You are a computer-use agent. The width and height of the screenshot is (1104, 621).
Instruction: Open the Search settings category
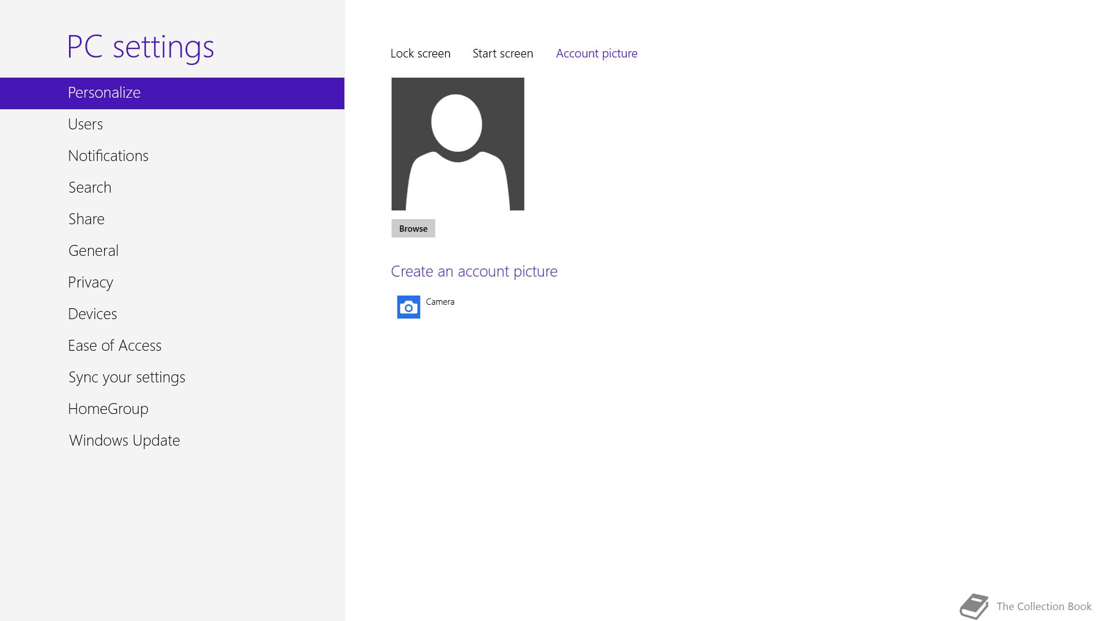(172, 187)
